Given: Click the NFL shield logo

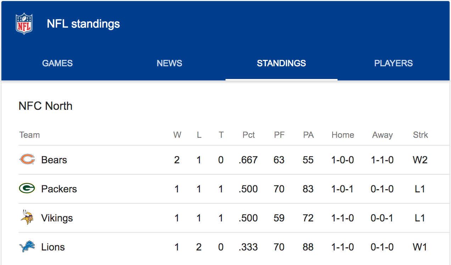Looking at the screenshot, I should (24, 24).
